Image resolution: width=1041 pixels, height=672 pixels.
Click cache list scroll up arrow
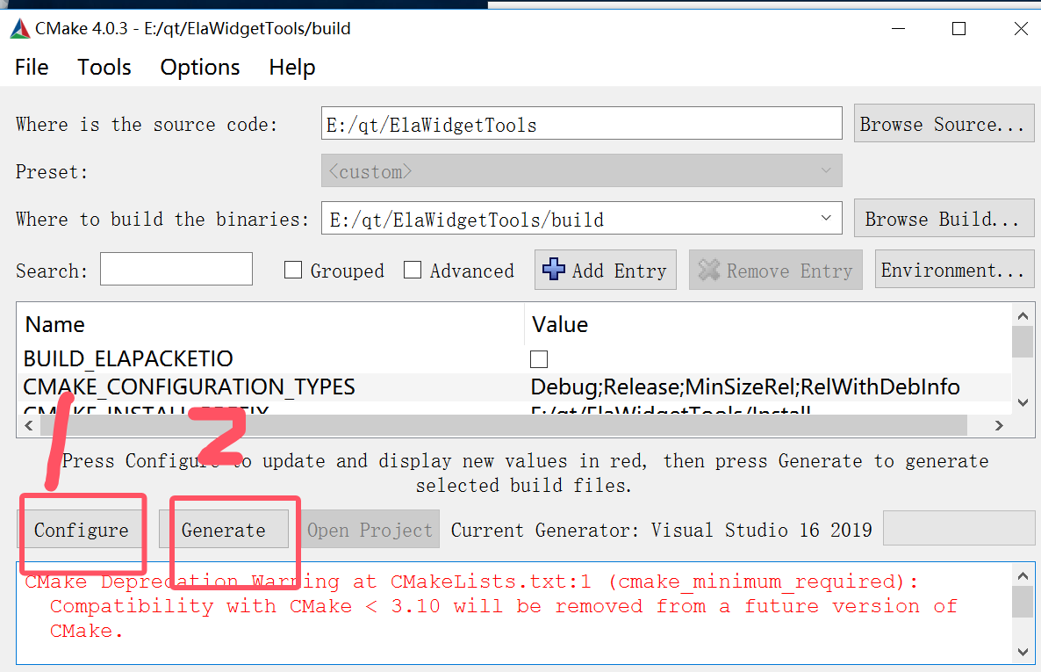pos(1023,315)
